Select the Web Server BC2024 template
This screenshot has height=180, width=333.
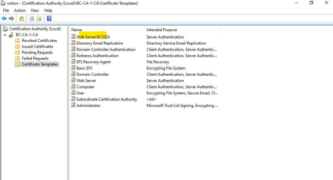click(93, 37)
